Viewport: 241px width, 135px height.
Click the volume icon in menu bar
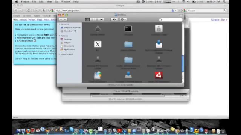[x=188, y=1]
